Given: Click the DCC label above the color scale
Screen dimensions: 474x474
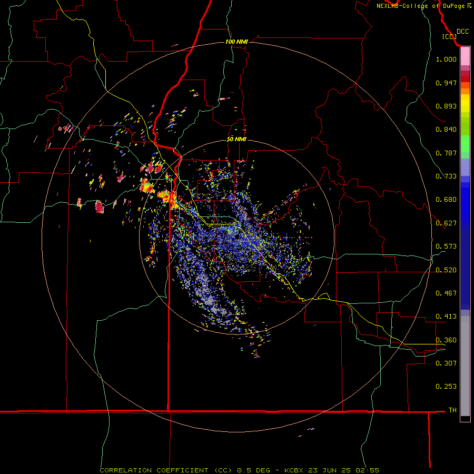Looking at the screenshot, I should [x=462, y=32].
